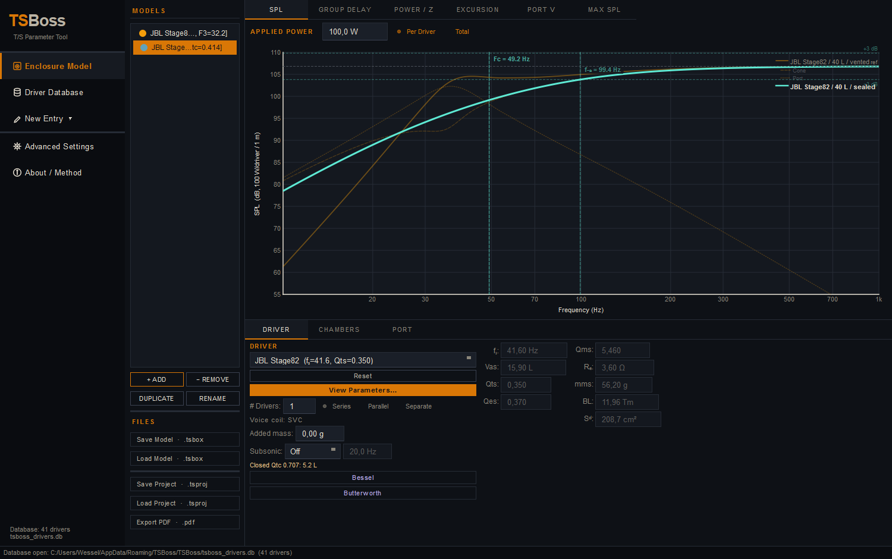The image size is (892, 559).
Task: Select the Series wiring option
Action: pyautogui.click(x=337, y=407)
